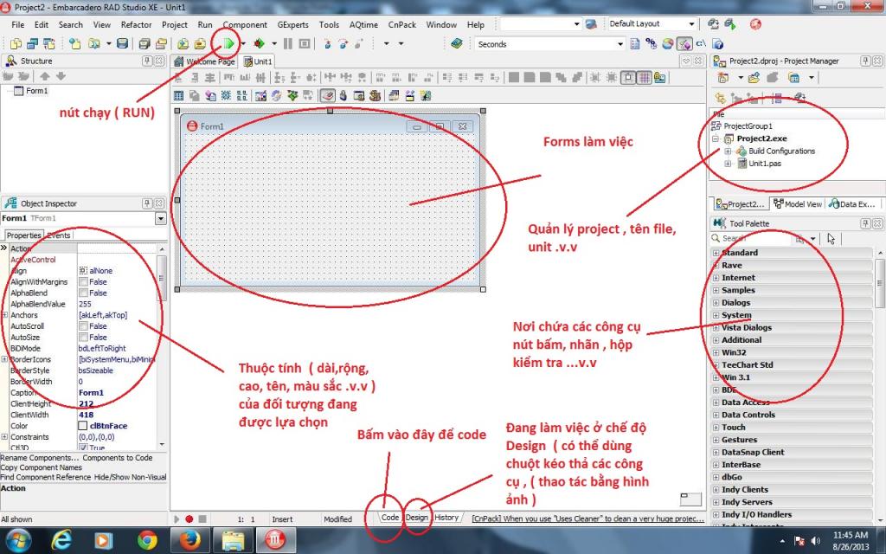Click the lock controls padlock icon

coord(343,95)
